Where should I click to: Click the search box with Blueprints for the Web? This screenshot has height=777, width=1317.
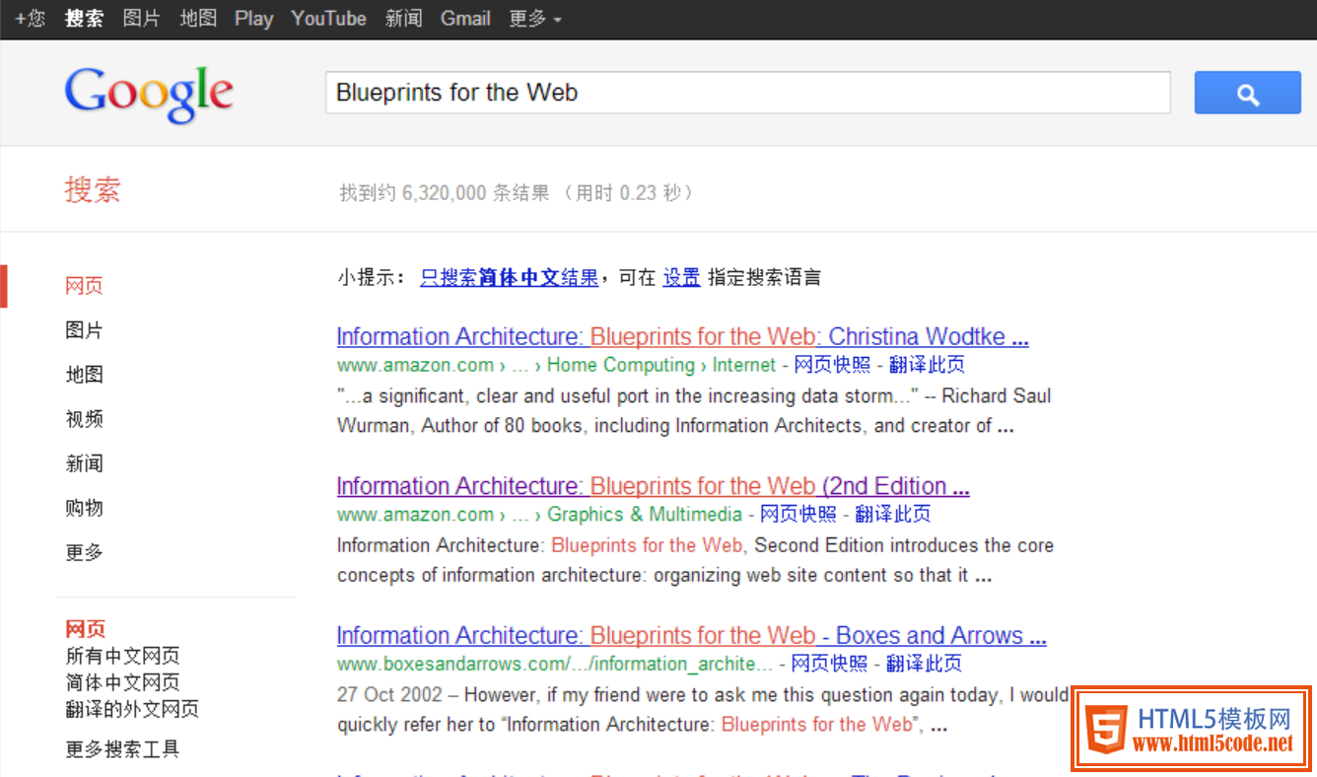click(747, 93)
